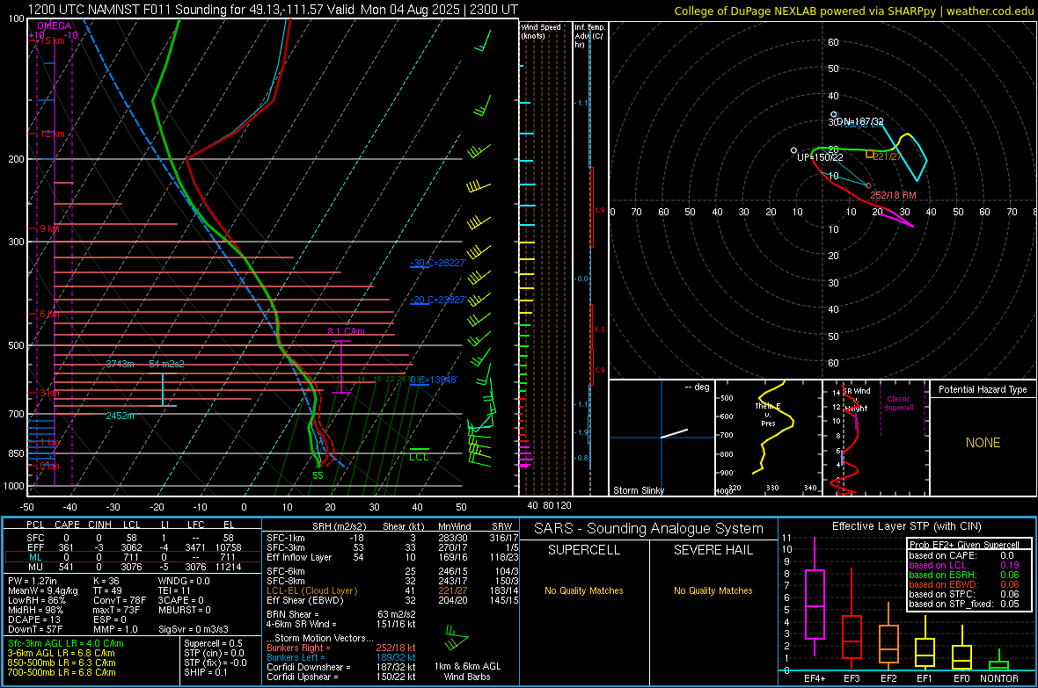Image resolution: width=1038 pixels, height=688 pixels.
Task: Click the 'based on STP_fixed:' probability row
Action: [964, 604]
